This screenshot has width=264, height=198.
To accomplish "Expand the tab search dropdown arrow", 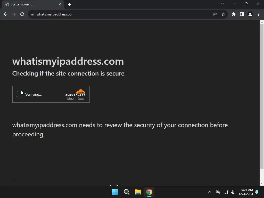I will 222,4.
